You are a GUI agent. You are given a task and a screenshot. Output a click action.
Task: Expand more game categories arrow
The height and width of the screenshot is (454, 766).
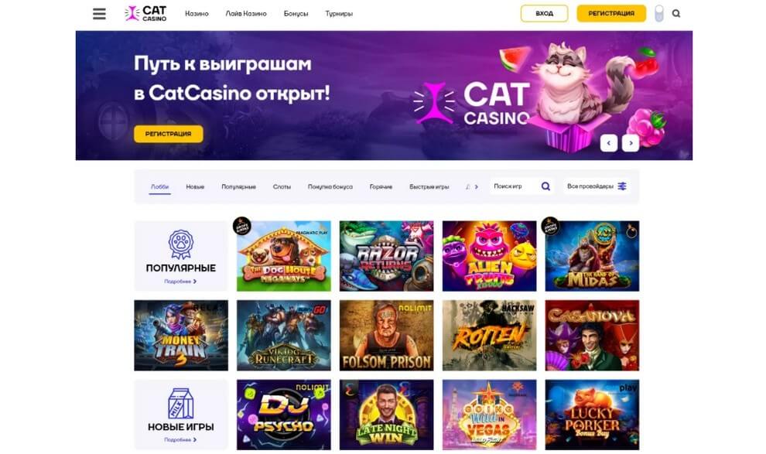tap(477, 186)
